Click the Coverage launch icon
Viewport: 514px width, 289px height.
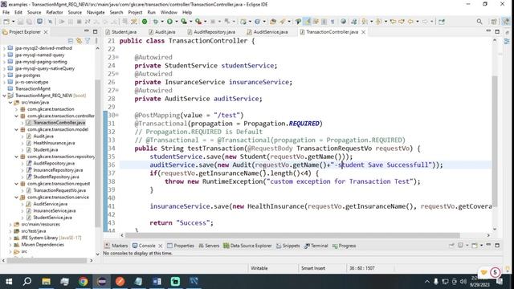[x=184, y=22]
